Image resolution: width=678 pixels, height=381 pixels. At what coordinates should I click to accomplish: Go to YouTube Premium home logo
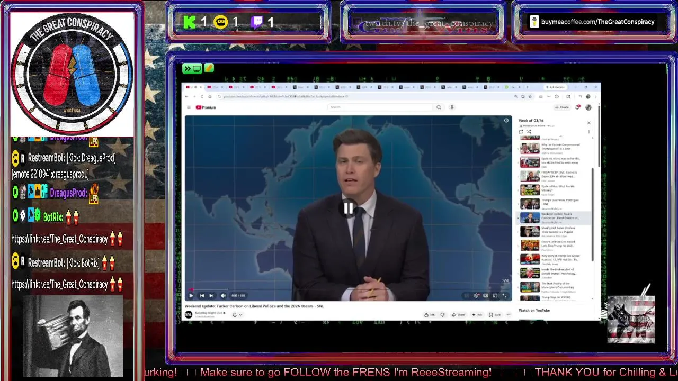point(206,107)
